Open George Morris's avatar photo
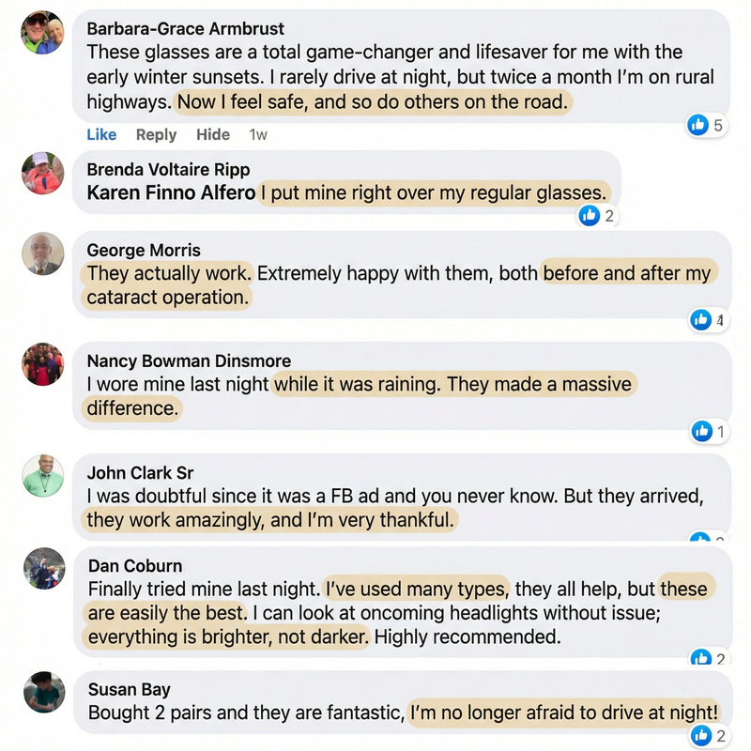 [43, 253]
